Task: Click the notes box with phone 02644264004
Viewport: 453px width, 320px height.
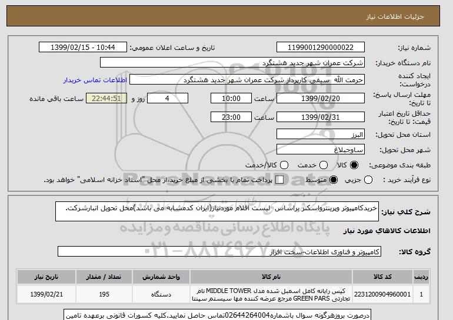Action: (217, 315)
